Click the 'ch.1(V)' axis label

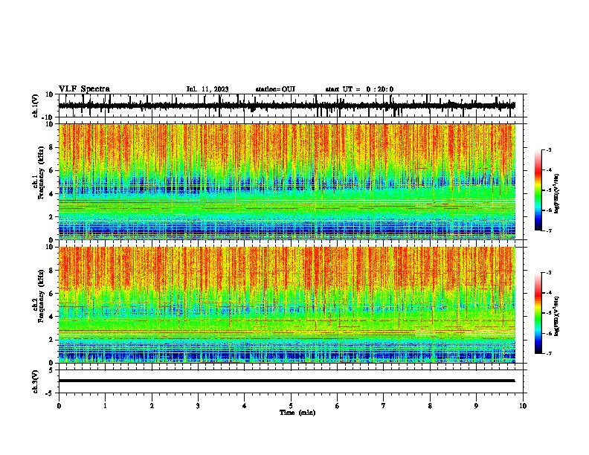(x=36, y=106)
